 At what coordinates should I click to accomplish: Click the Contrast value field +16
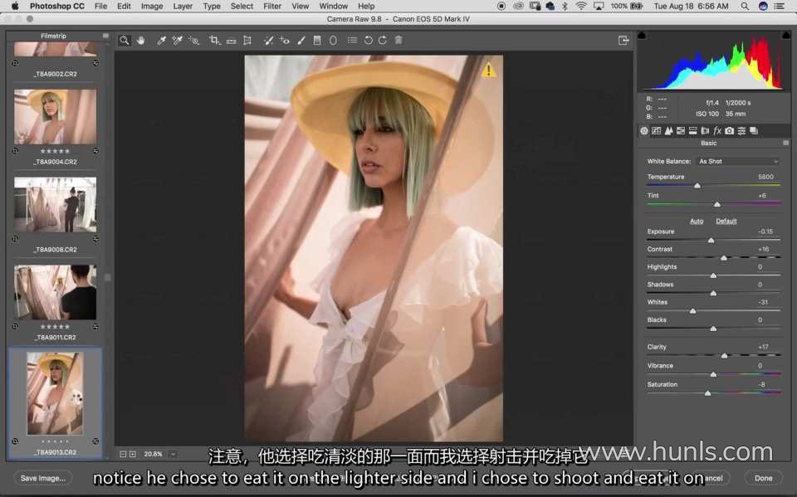point(764,250)
